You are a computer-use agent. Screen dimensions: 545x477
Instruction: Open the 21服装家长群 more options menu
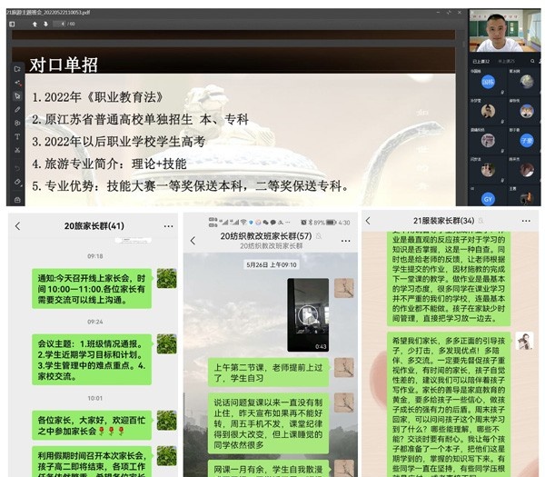524,221
